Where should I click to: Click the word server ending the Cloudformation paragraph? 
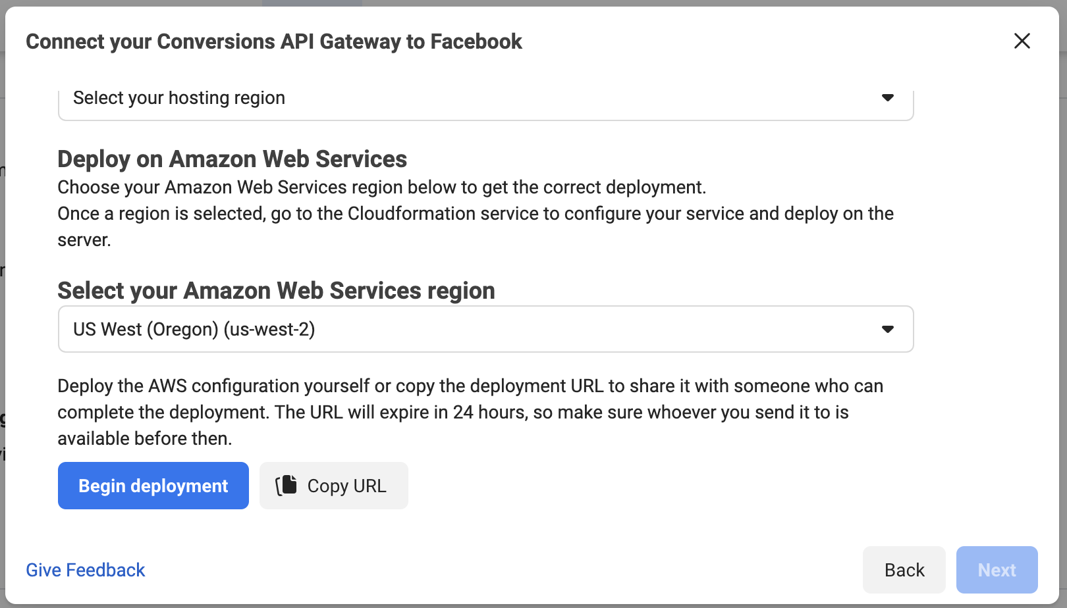coord(84,240)
